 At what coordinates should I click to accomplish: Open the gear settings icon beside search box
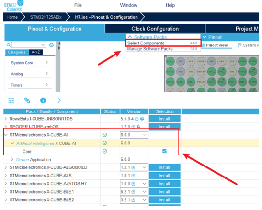(x=51, y=45)
